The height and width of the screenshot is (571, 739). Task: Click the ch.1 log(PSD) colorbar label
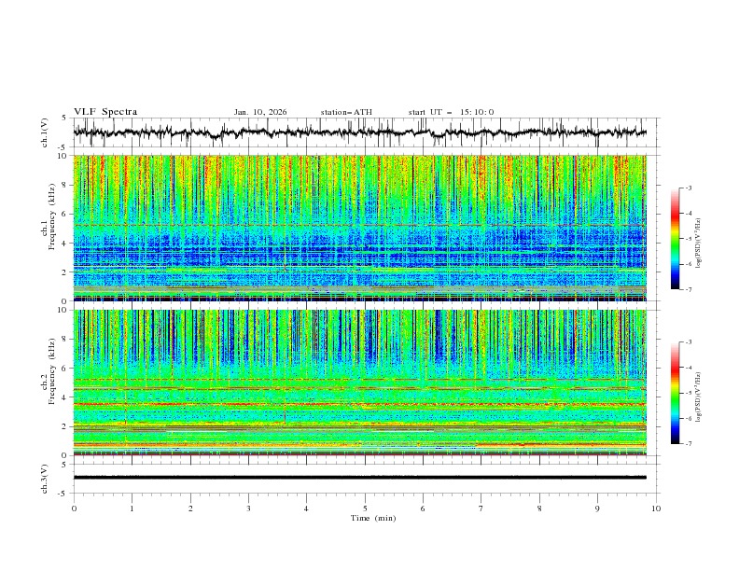699,244
